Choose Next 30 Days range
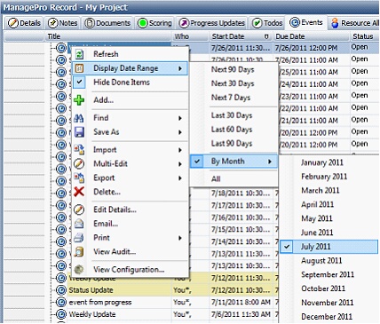 233,83
